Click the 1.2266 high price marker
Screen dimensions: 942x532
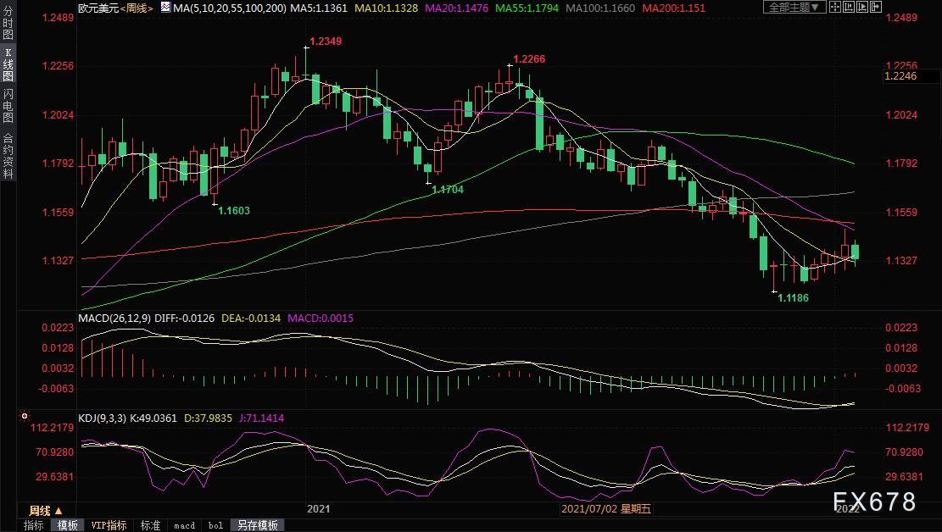click(529, 58)
